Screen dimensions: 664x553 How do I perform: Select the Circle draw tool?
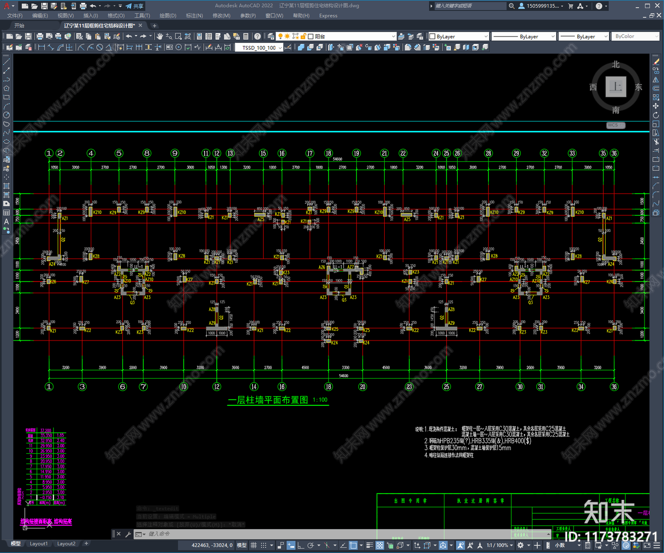pyautogui.click(x=6, y=115)
